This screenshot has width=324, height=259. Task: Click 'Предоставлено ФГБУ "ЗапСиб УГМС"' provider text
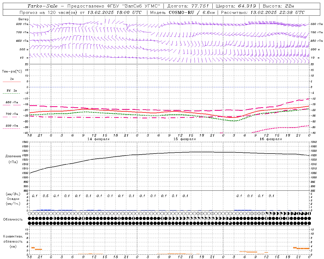click(114, 6)
